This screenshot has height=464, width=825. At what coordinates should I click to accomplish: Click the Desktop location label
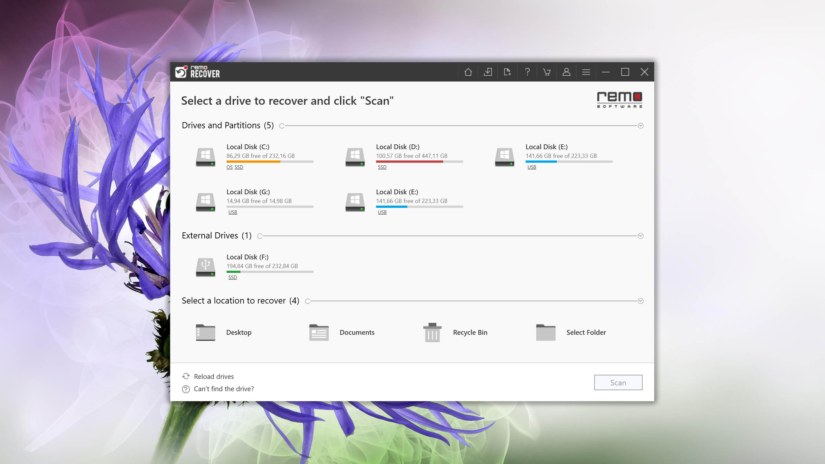click(x=239, y=332)
